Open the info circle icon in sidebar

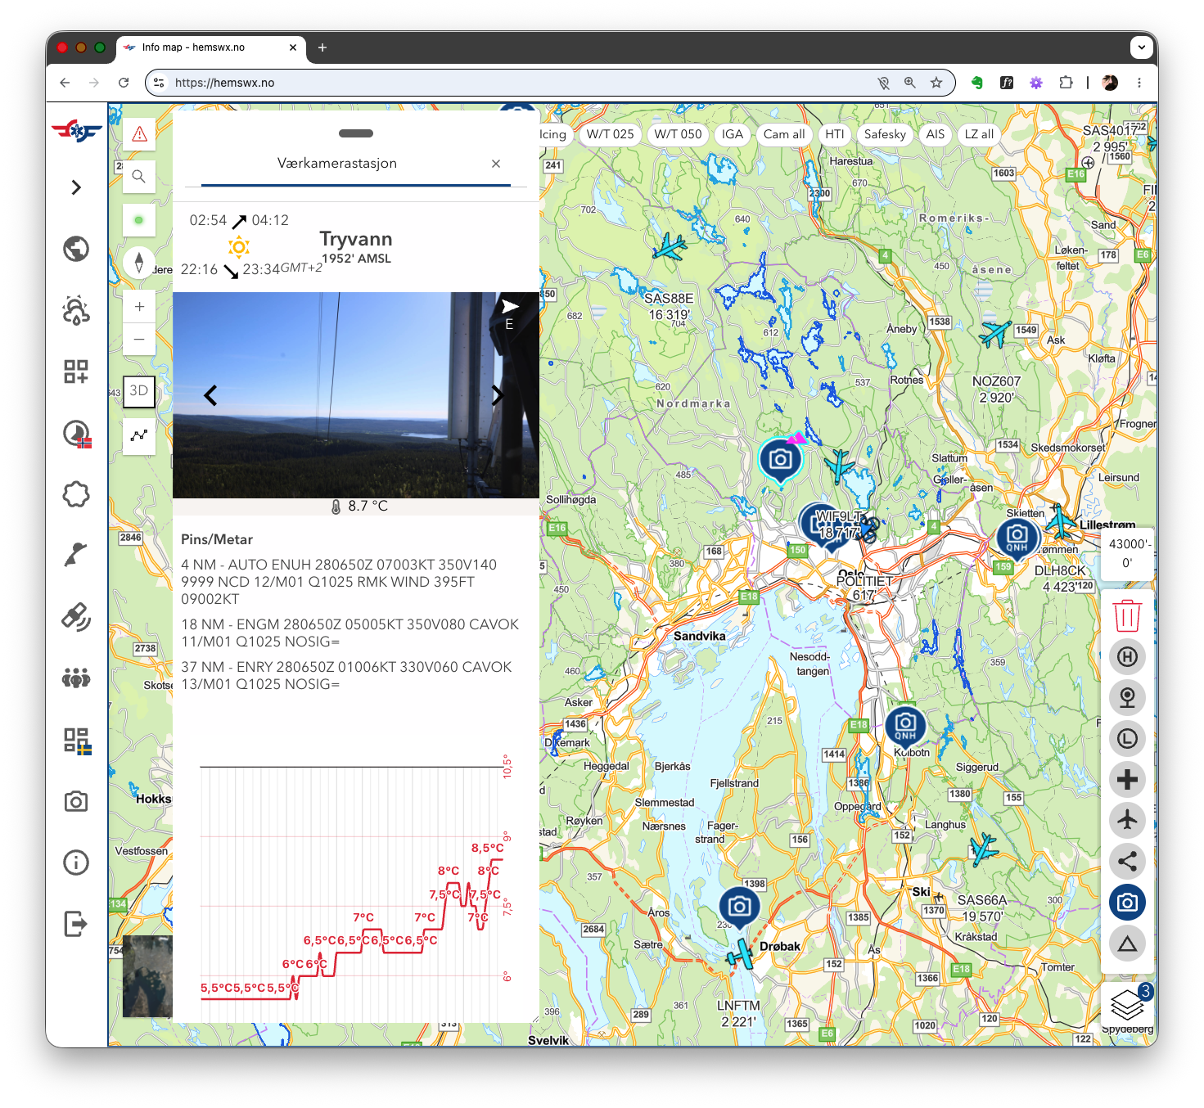click(76, 863)
